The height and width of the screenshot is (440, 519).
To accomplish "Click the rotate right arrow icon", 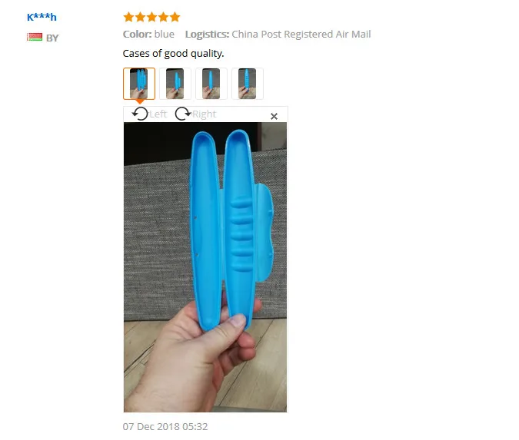I will (183, 114).
